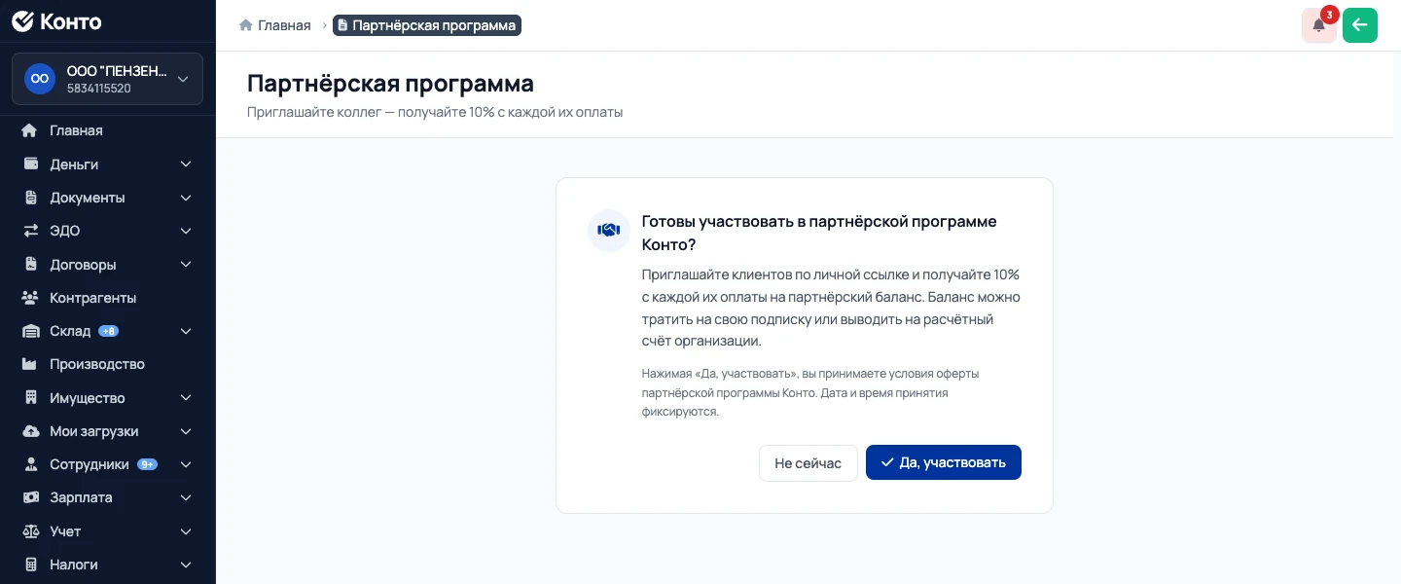Click the Сотрудники person icon

[x=30, y=464]
